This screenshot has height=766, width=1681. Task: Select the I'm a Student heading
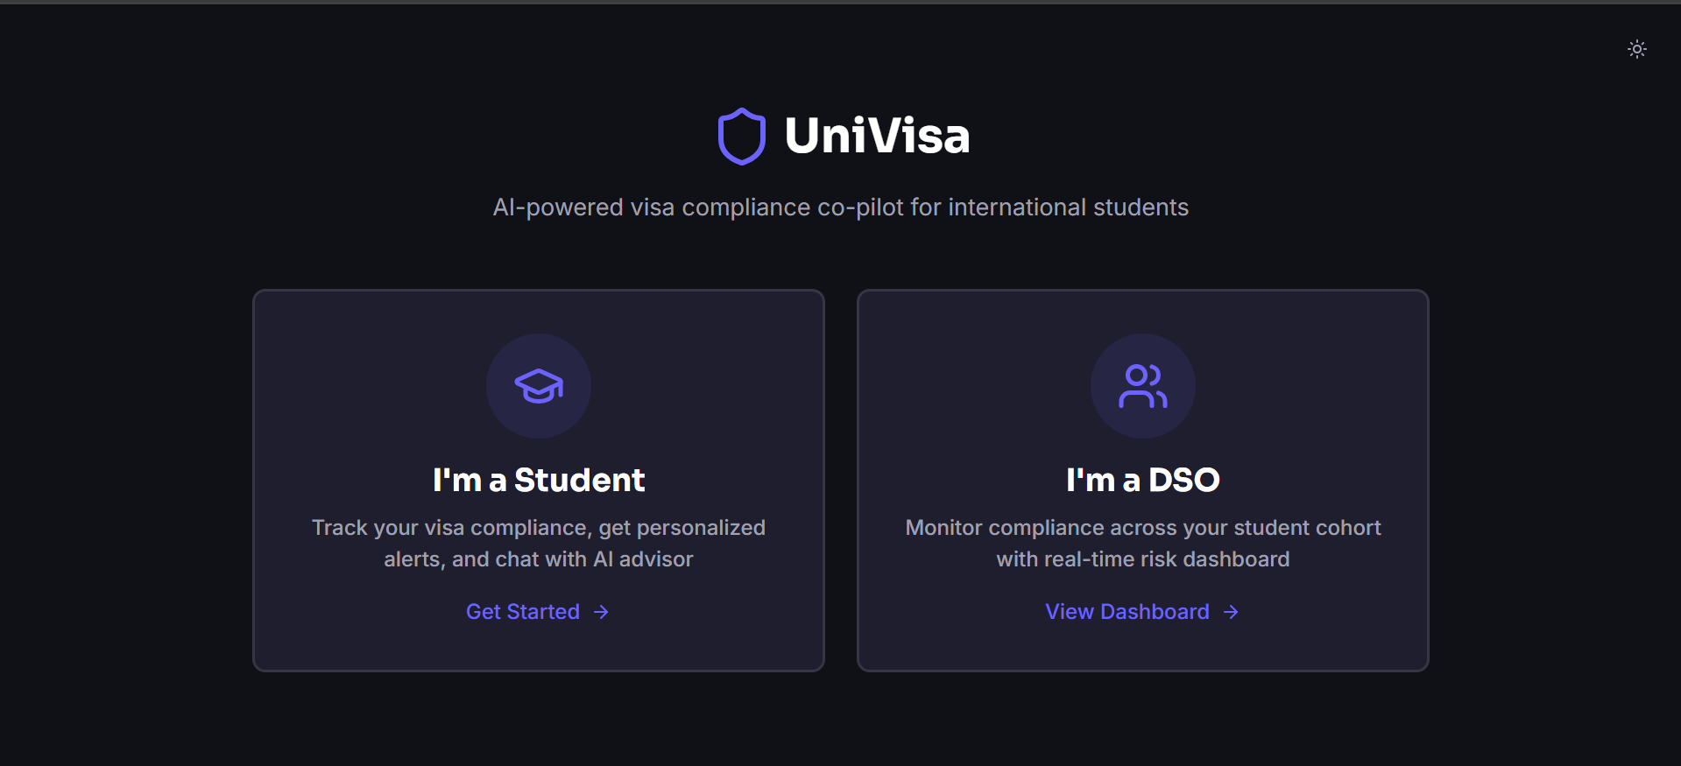pyautogui.click(x=539, y=480)
